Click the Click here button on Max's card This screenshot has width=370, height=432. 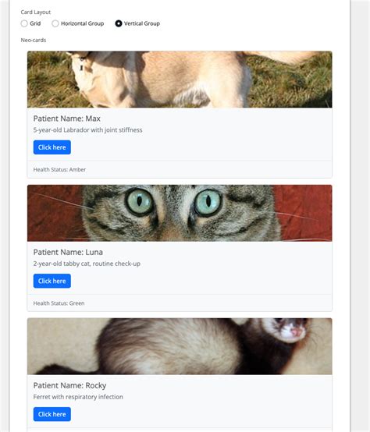point(52,147)
